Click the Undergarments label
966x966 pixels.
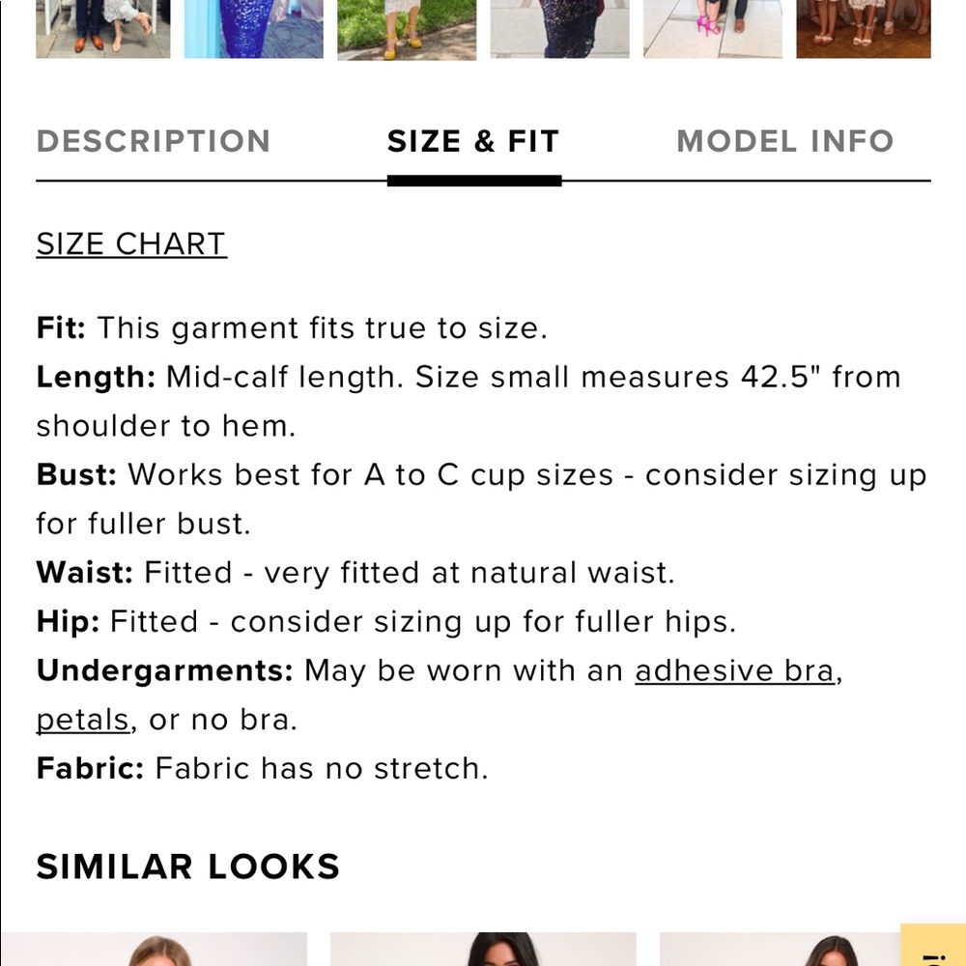164,670
